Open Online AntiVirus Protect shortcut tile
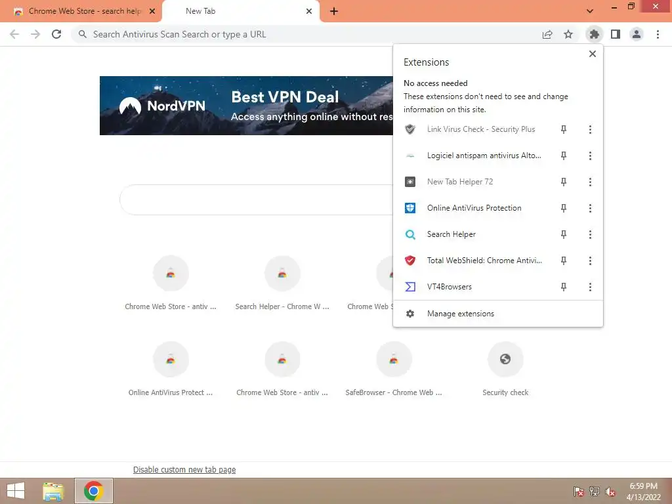 click(171, 368)
